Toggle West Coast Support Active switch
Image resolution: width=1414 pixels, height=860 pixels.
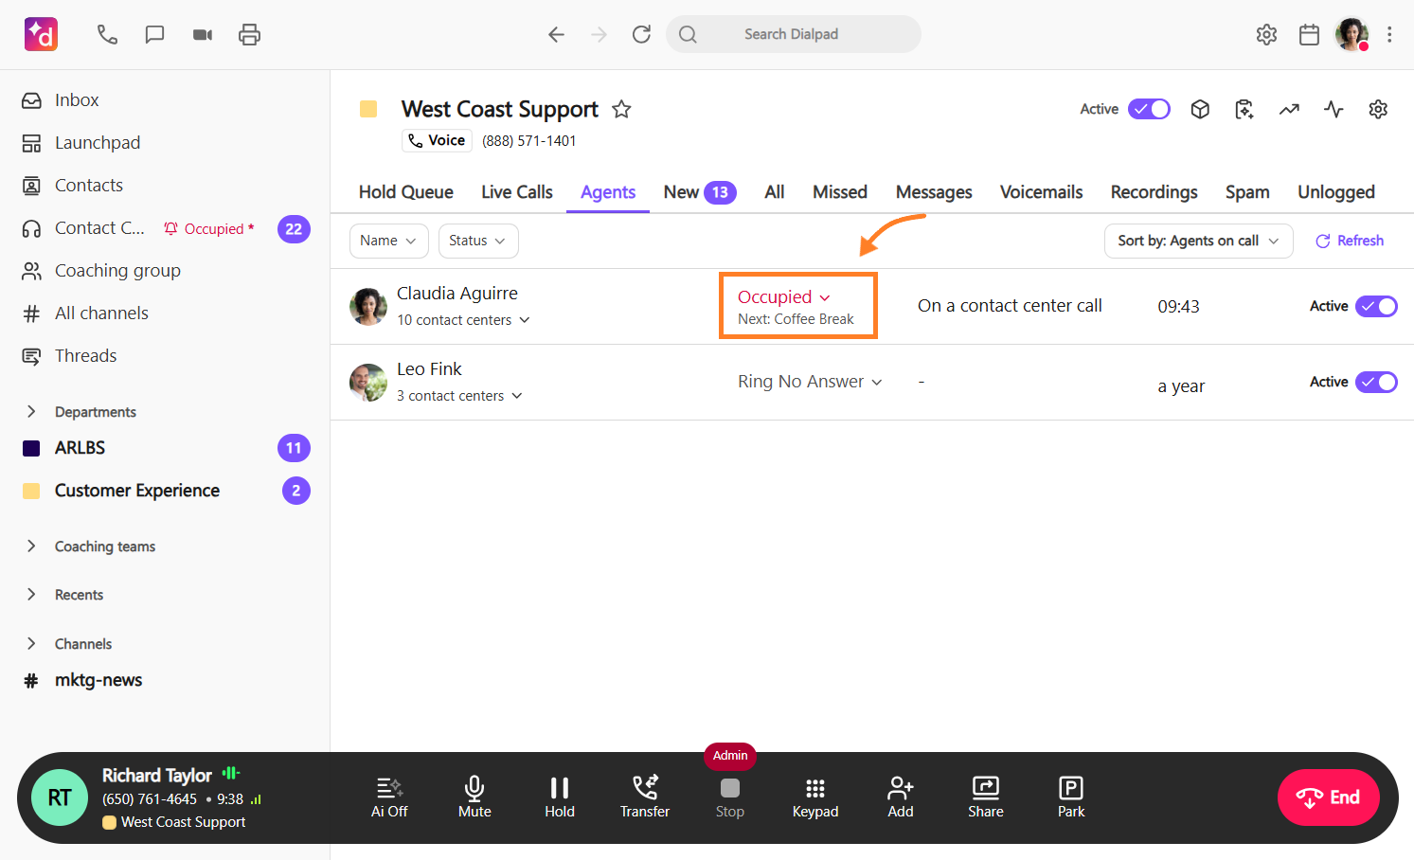pyautogui.click(x=1149, y=109)
